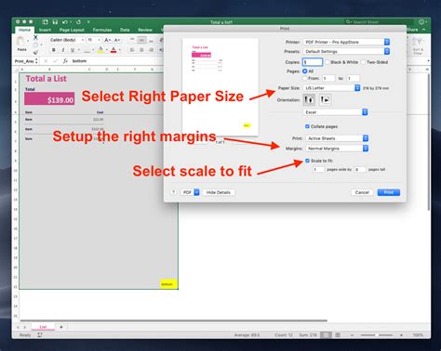Toggle Black & White checkbox
This screenshot has height=351, width=441.
327,62
